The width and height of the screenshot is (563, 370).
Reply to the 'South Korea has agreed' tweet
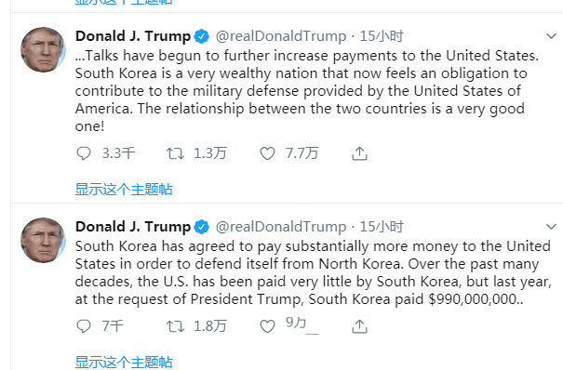click(x=84, y=326)
